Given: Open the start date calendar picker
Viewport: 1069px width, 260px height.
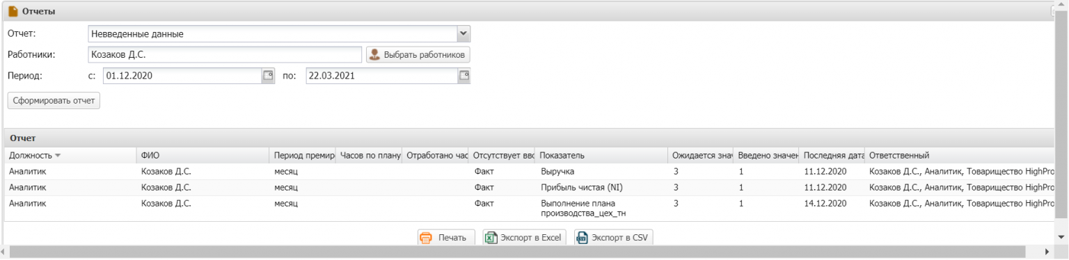Looking at the screenshot, I should [x=268, y=76].
